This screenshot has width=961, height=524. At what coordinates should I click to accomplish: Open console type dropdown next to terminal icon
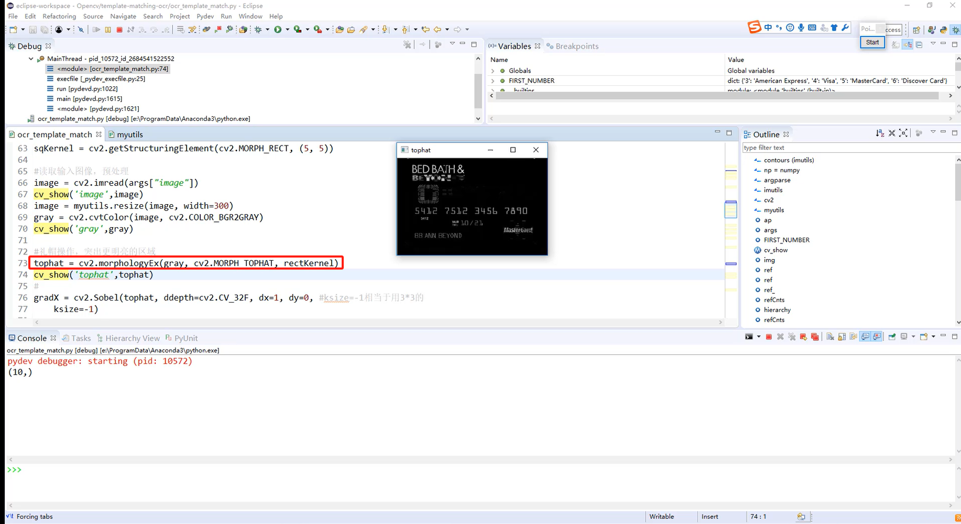click(759, 337)
